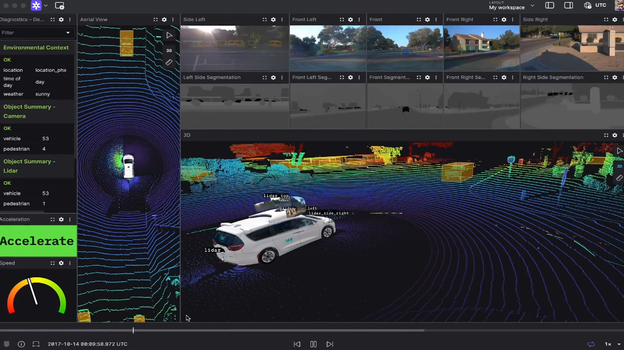624x350 pixels.
Task: Click the Add Panel icon in top bar
Action: pos(60,6)
